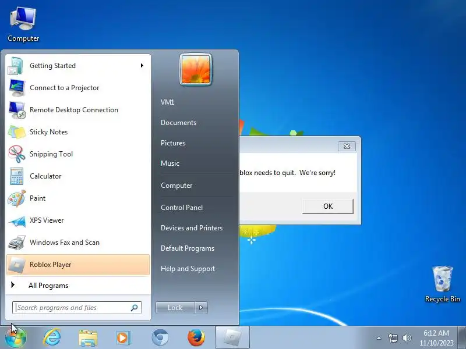Click the Connect to a Projector icon
The height and width of the screenshot is (349, 466).
pyautogui.click(x=17, y=88)
